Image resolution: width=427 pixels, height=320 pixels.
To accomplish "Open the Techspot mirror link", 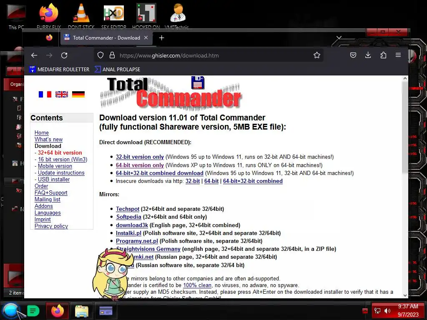I will 128,209.
